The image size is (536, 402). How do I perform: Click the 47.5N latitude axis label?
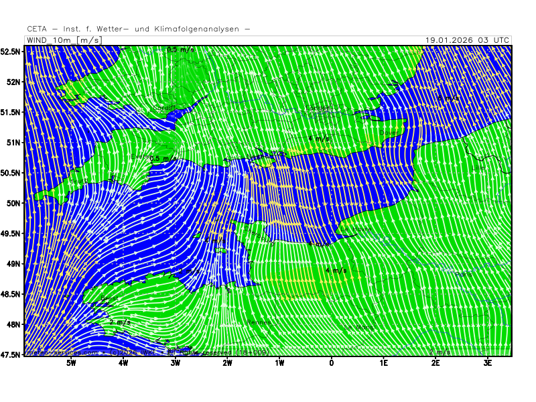click(11, 354)
